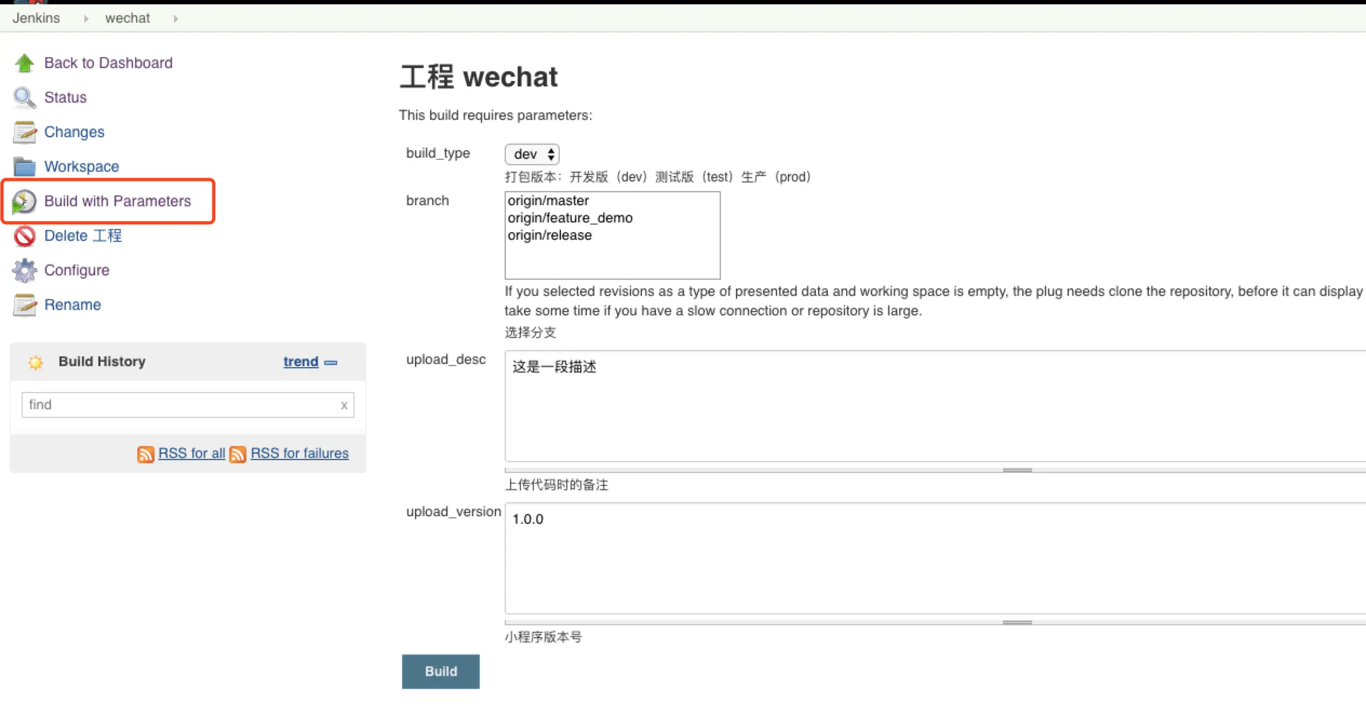This screenshot has height=716, width=1366.
Task: Click the wechat breadcrumb item
Action: (128, 18)
